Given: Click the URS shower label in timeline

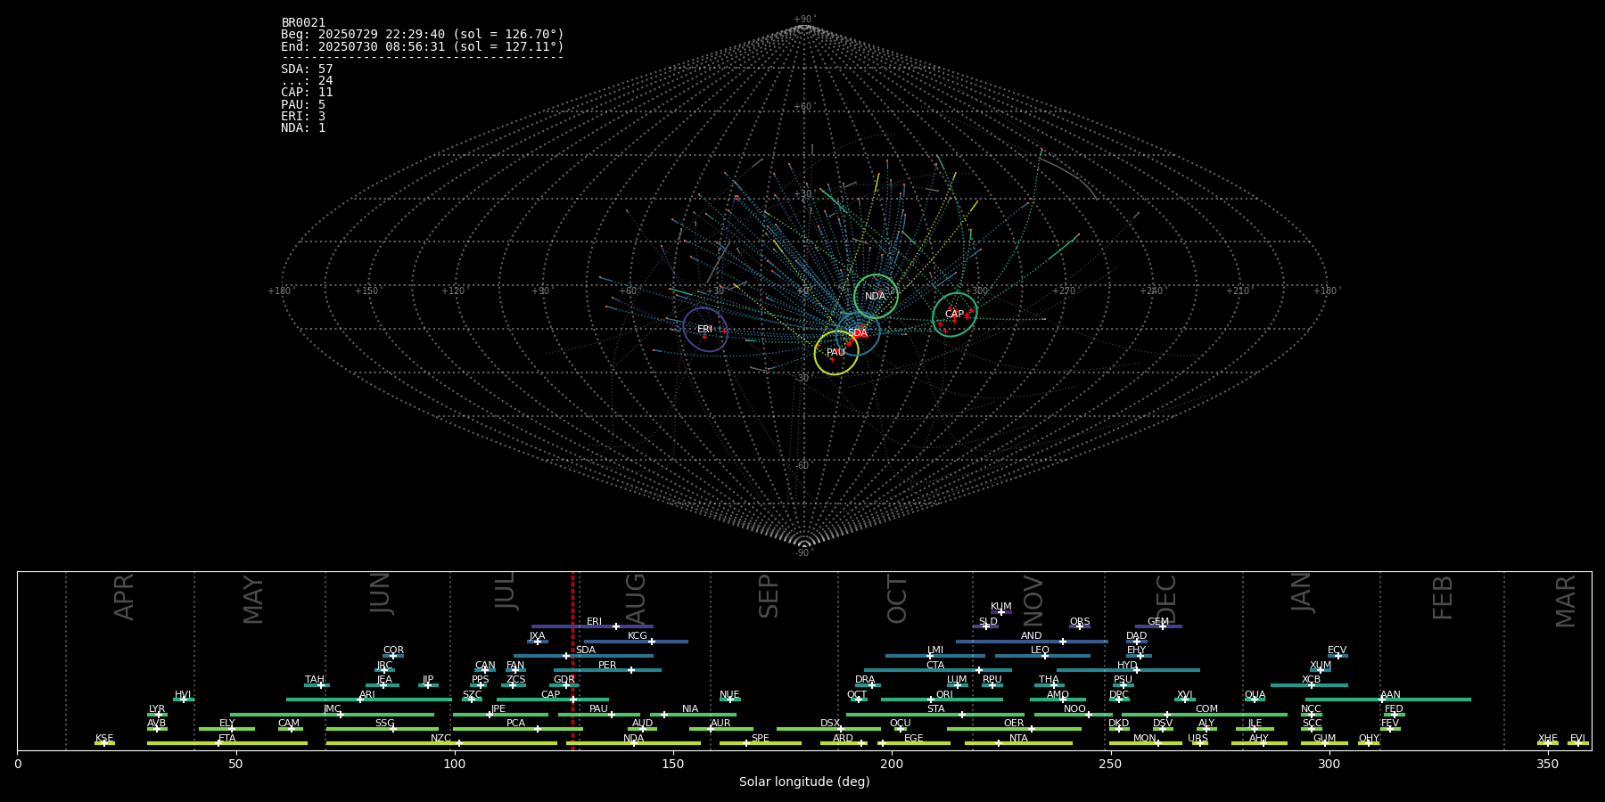Looking at the screenshot, I should pos(1198,739).
